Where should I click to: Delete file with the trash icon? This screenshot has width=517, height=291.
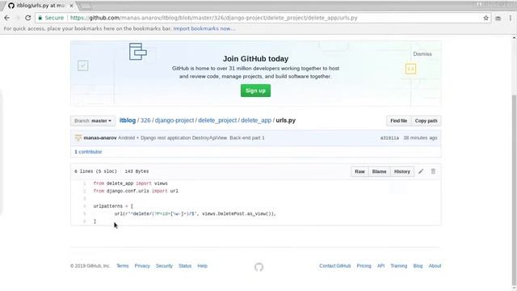(x=433, y=171)
